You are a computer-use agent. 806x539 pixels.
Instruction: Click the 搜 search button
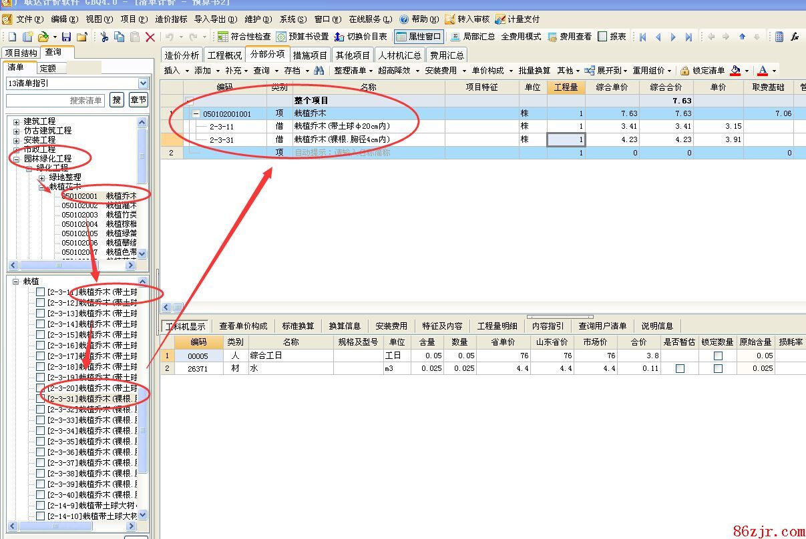coord(117,100)
